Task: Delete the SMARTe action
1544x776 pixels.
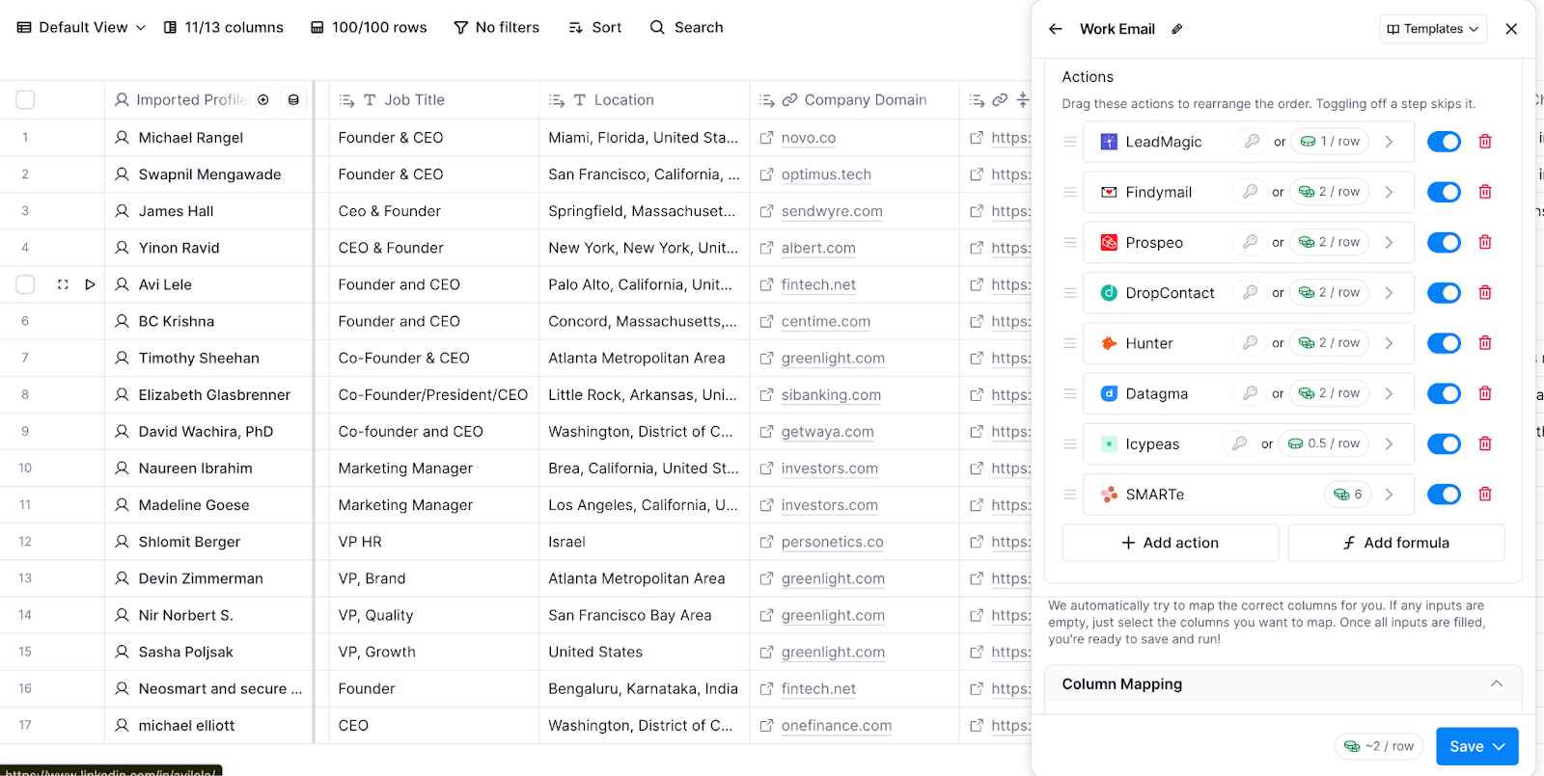Action: tap(1485, 495)
